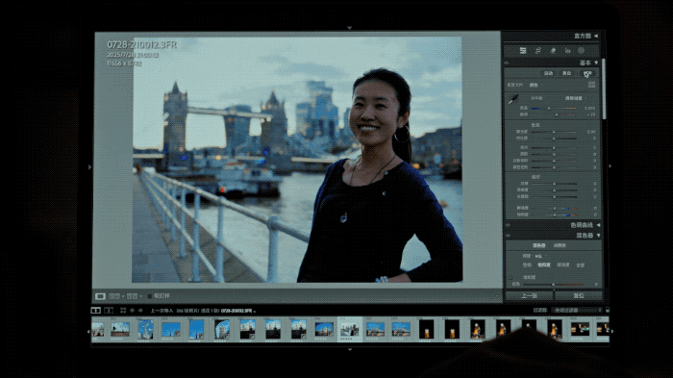Open the white balance preset dropdown

(x=575, y=98)
